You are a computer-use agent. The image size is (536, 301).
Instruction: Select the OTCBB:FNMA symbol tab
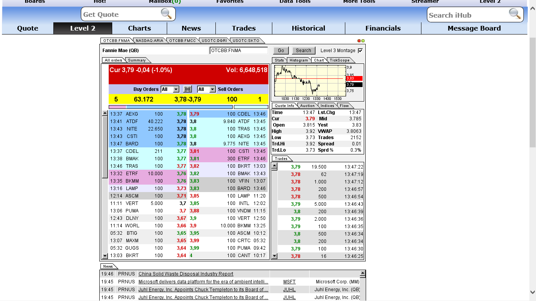(117, 40)
